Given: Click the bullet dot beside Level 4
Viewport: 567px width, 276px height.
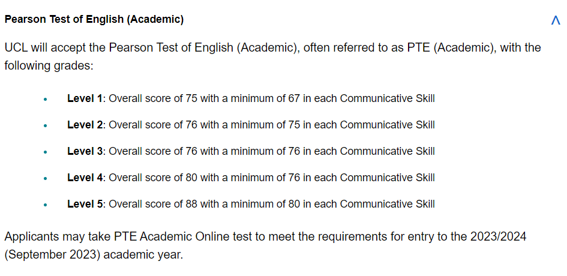Looking at the screenshot, I should point(45,178).
